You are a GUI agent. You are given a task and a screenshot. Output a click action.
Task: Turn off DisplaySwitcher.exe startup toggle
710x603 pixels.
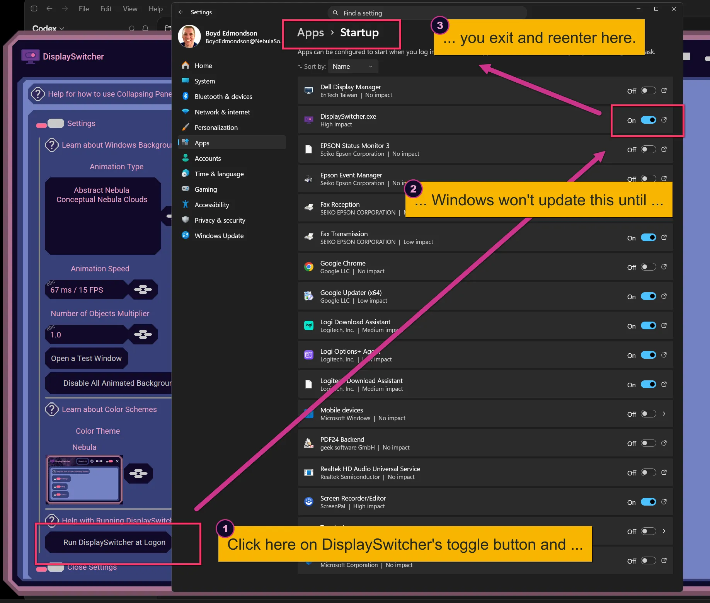point(649,120)
